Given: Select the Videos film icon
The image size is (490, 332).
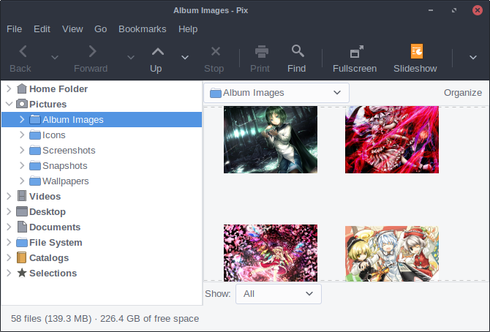Looking at the screenshot, I should 21,196.
